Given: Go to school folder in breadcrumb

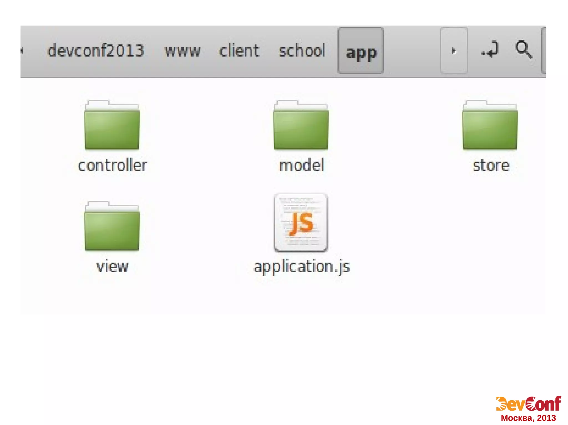Looking at the screenshot, I should point(302,51).
